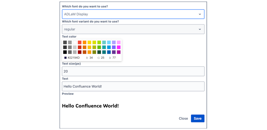Choose the orange swatch in top row
This screenshot has height=130, width=267.
pyautogui.click(x=84, y=43)
